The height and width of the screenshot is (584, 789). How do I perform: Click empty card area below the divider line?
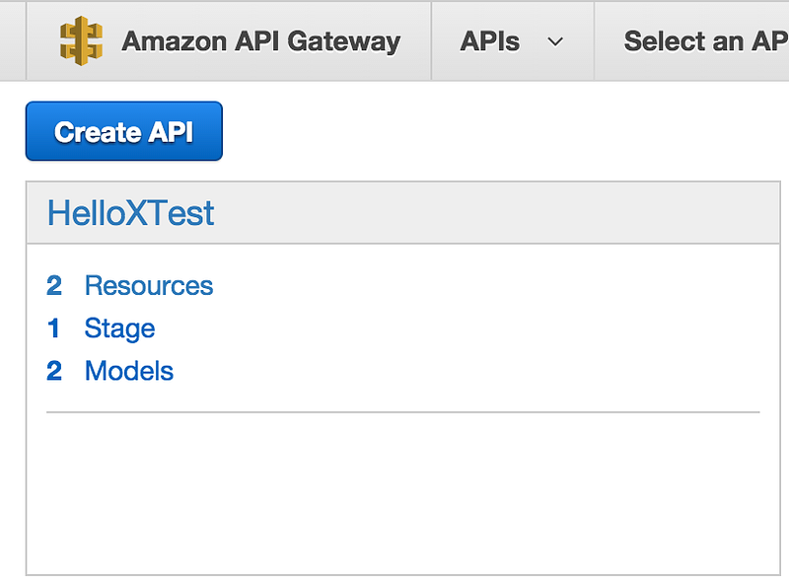pyautogui.click(x=403, y=493)
